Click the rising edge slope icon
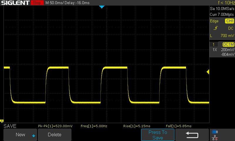Viewport: 235px width, 141px height. pos(216,28)
